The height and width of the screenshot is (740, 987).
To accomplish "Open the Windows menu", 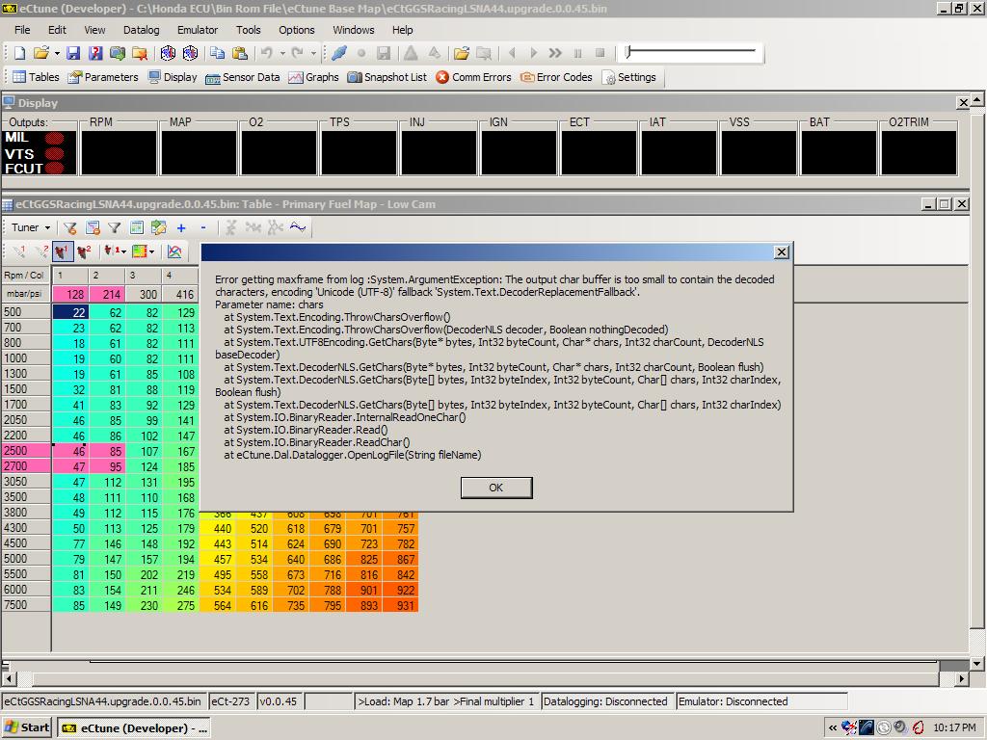I will [353, 30].
